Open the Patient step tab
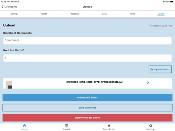 [x=44, y=14]
